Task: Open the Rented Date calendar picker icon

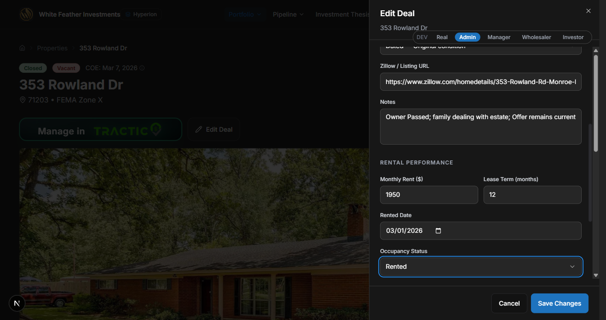Action: [x=438, y=231]
